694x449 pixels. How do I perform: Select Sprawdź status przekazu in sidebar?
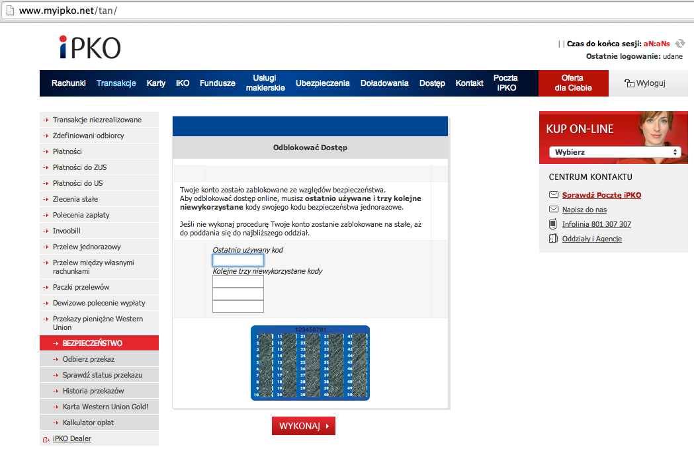pyautogui.click(x=99, y=375)
